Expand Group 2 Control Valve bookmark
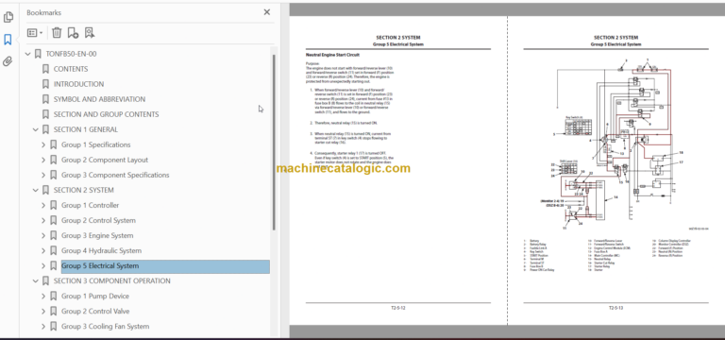Image resolution: width=725 pixels, height=340 pixels. pyautogui.click(x=43, y=312)
